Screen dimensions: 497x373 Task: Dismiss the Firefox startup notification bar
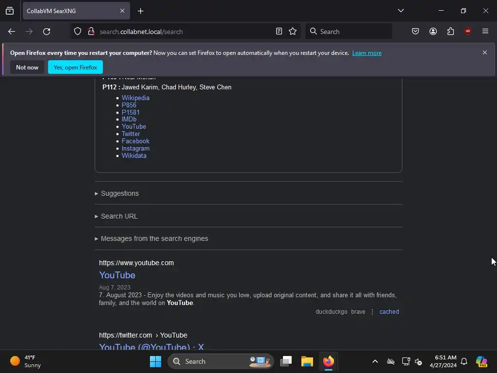[x=485, y=52]
